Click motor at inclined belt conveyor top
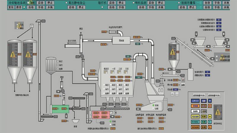 (x=173, y=38)
